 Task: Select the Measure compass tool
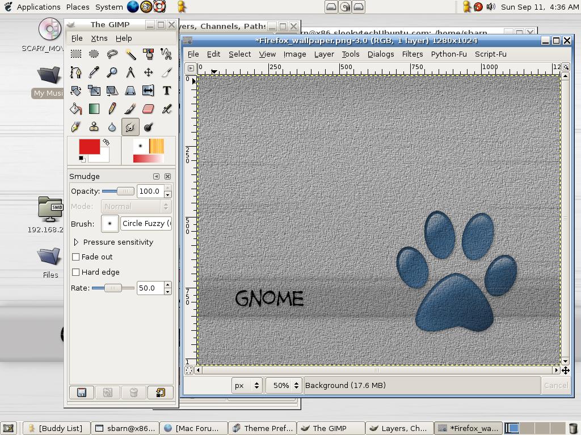click(130, 72)
